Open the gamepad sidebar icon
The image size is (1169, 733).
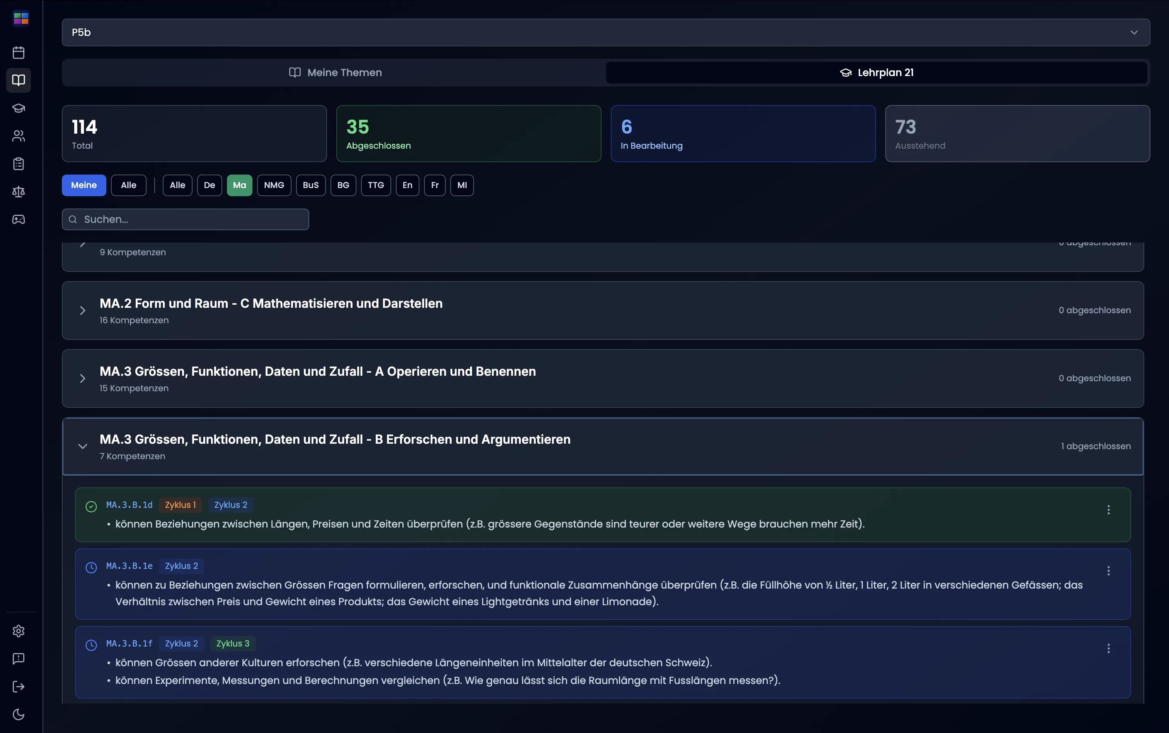coord(19,220)
